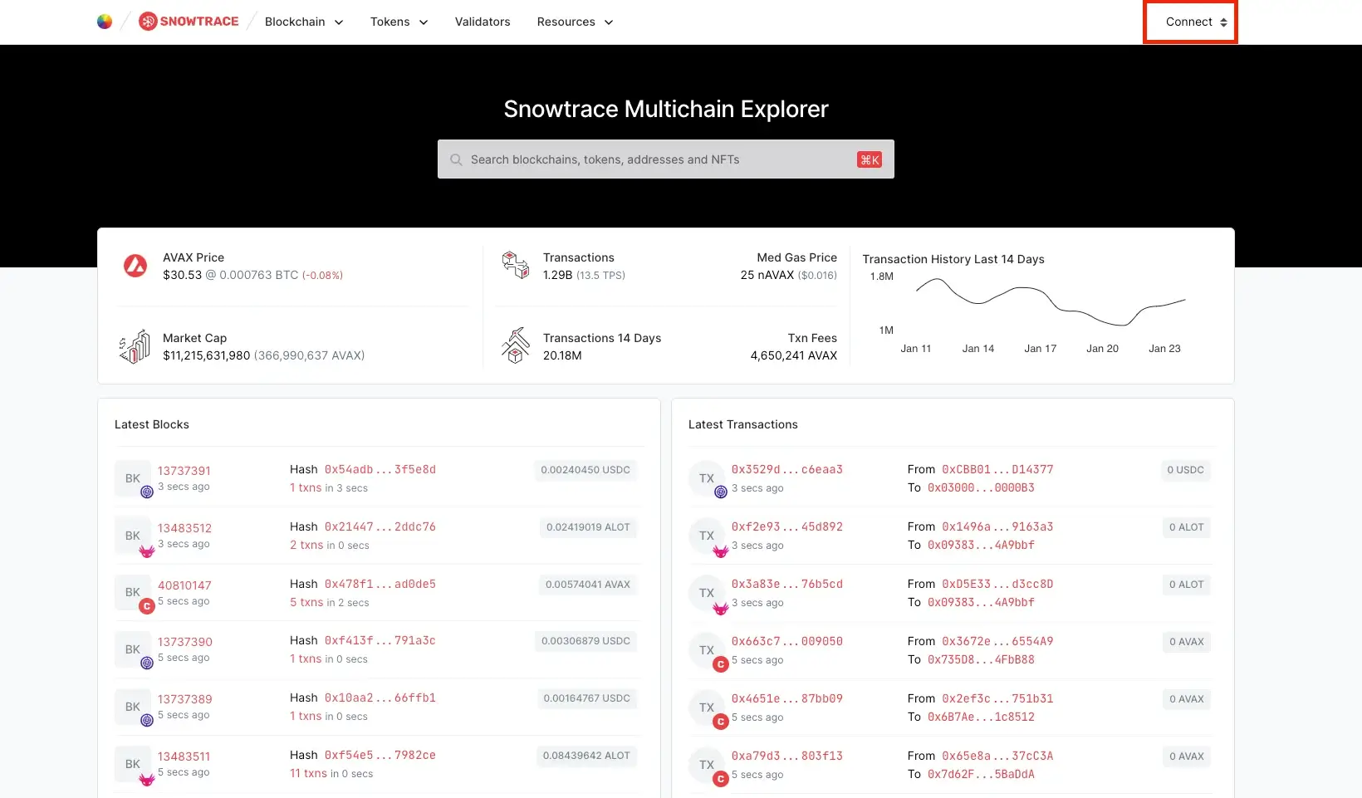Click the rainbow color wheel icon
Image resolution: width=1362 pixels, height=798 pixels.
pos(105,22)
